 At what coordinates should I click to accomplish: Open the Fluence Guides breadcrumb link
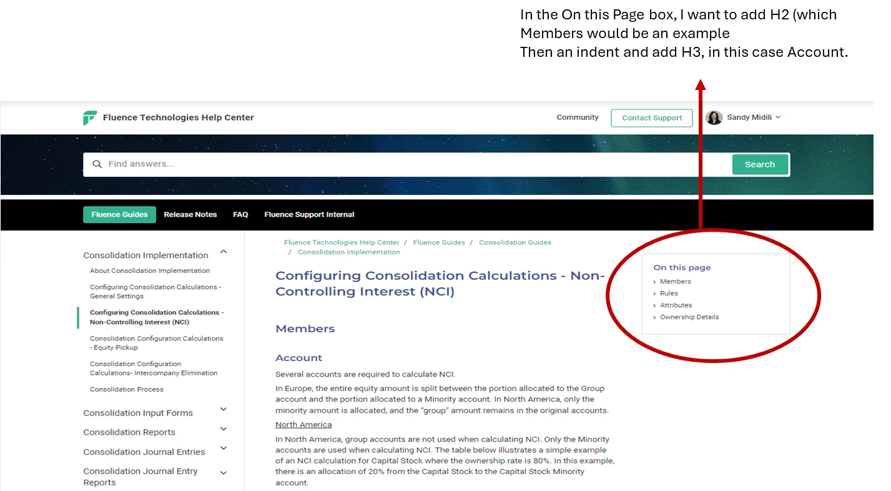pyautogui.click(x=439, y=242)
